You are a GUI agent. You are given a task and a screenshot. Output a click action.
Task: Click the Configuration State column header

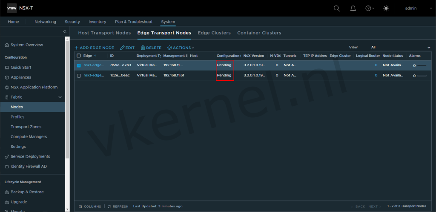228,56
